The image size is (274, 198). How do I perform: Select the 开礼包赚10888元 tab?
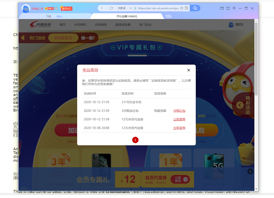[x=127, y=16]
